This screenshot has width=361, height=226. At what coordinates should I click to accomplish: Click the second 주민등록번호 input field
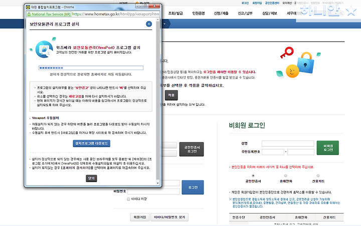(301, 152)
